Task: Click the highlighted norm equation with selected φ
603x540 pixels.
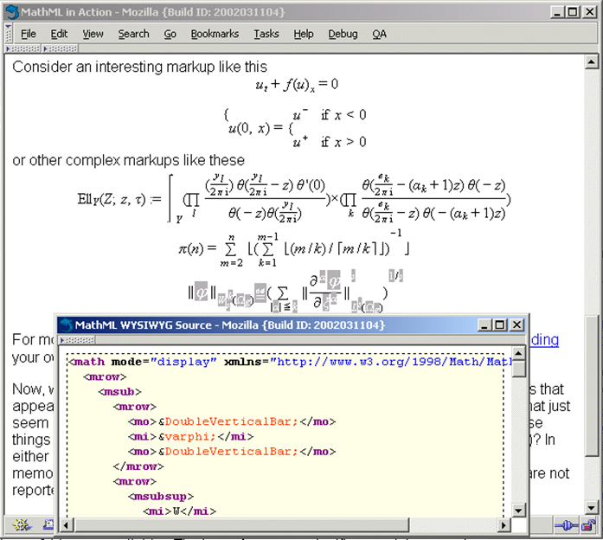Action: tap(295, 292)
